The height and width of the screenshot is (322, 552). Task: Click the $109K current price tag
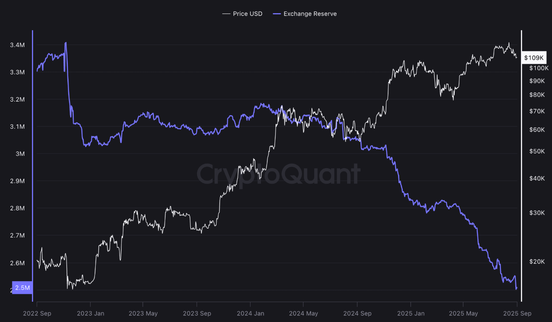point(534,58)
